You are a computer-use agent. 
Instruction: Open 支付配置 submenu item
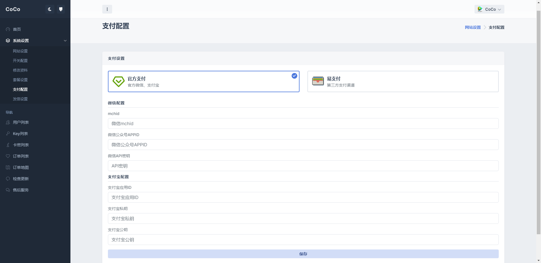[x=20, y=89]
